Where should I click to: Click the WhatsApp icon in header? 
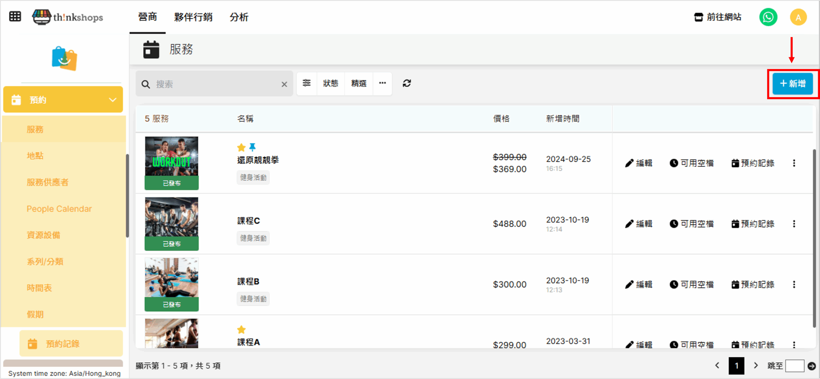point(768,17)
